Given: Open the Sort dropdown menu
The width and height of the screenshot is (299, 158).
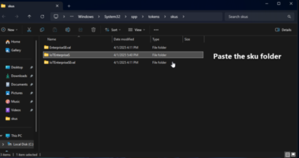Looking at the screenshot, I should (x=113, y=30).
